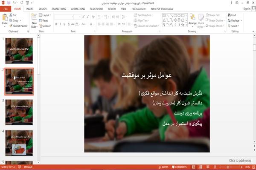Switch to the INSERT tab
This screenshot has height=170, width=256.
pos(30,9)
